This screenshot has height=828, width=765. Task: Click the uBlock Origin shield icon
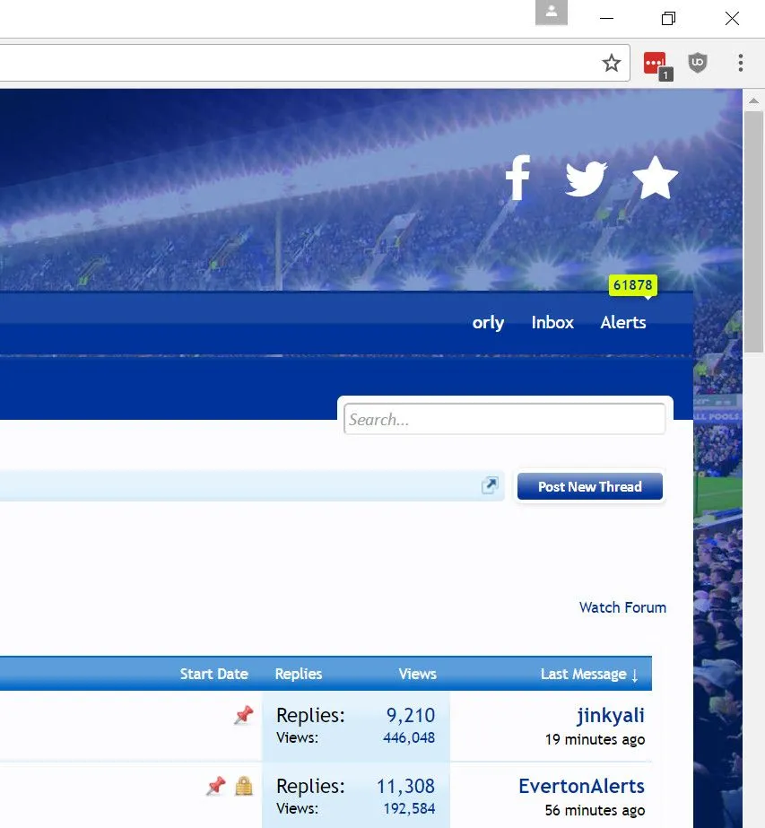pyautogui.click(x=698, y=63)
